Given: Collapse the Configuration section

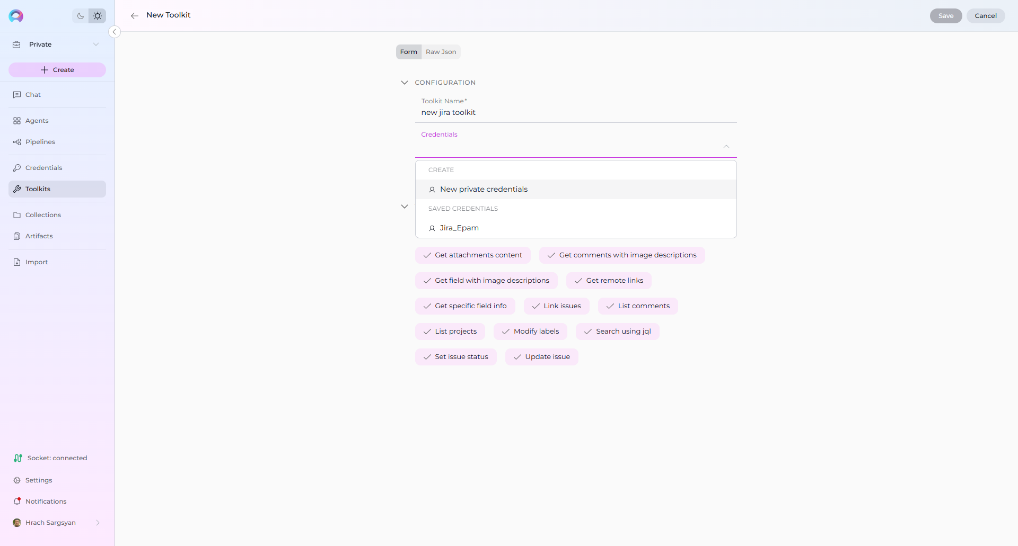Looking at the screenshot, I should click(x=405, y=83).
